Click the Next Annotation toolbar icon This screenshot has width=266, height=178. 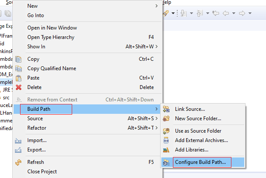(184, 13)
